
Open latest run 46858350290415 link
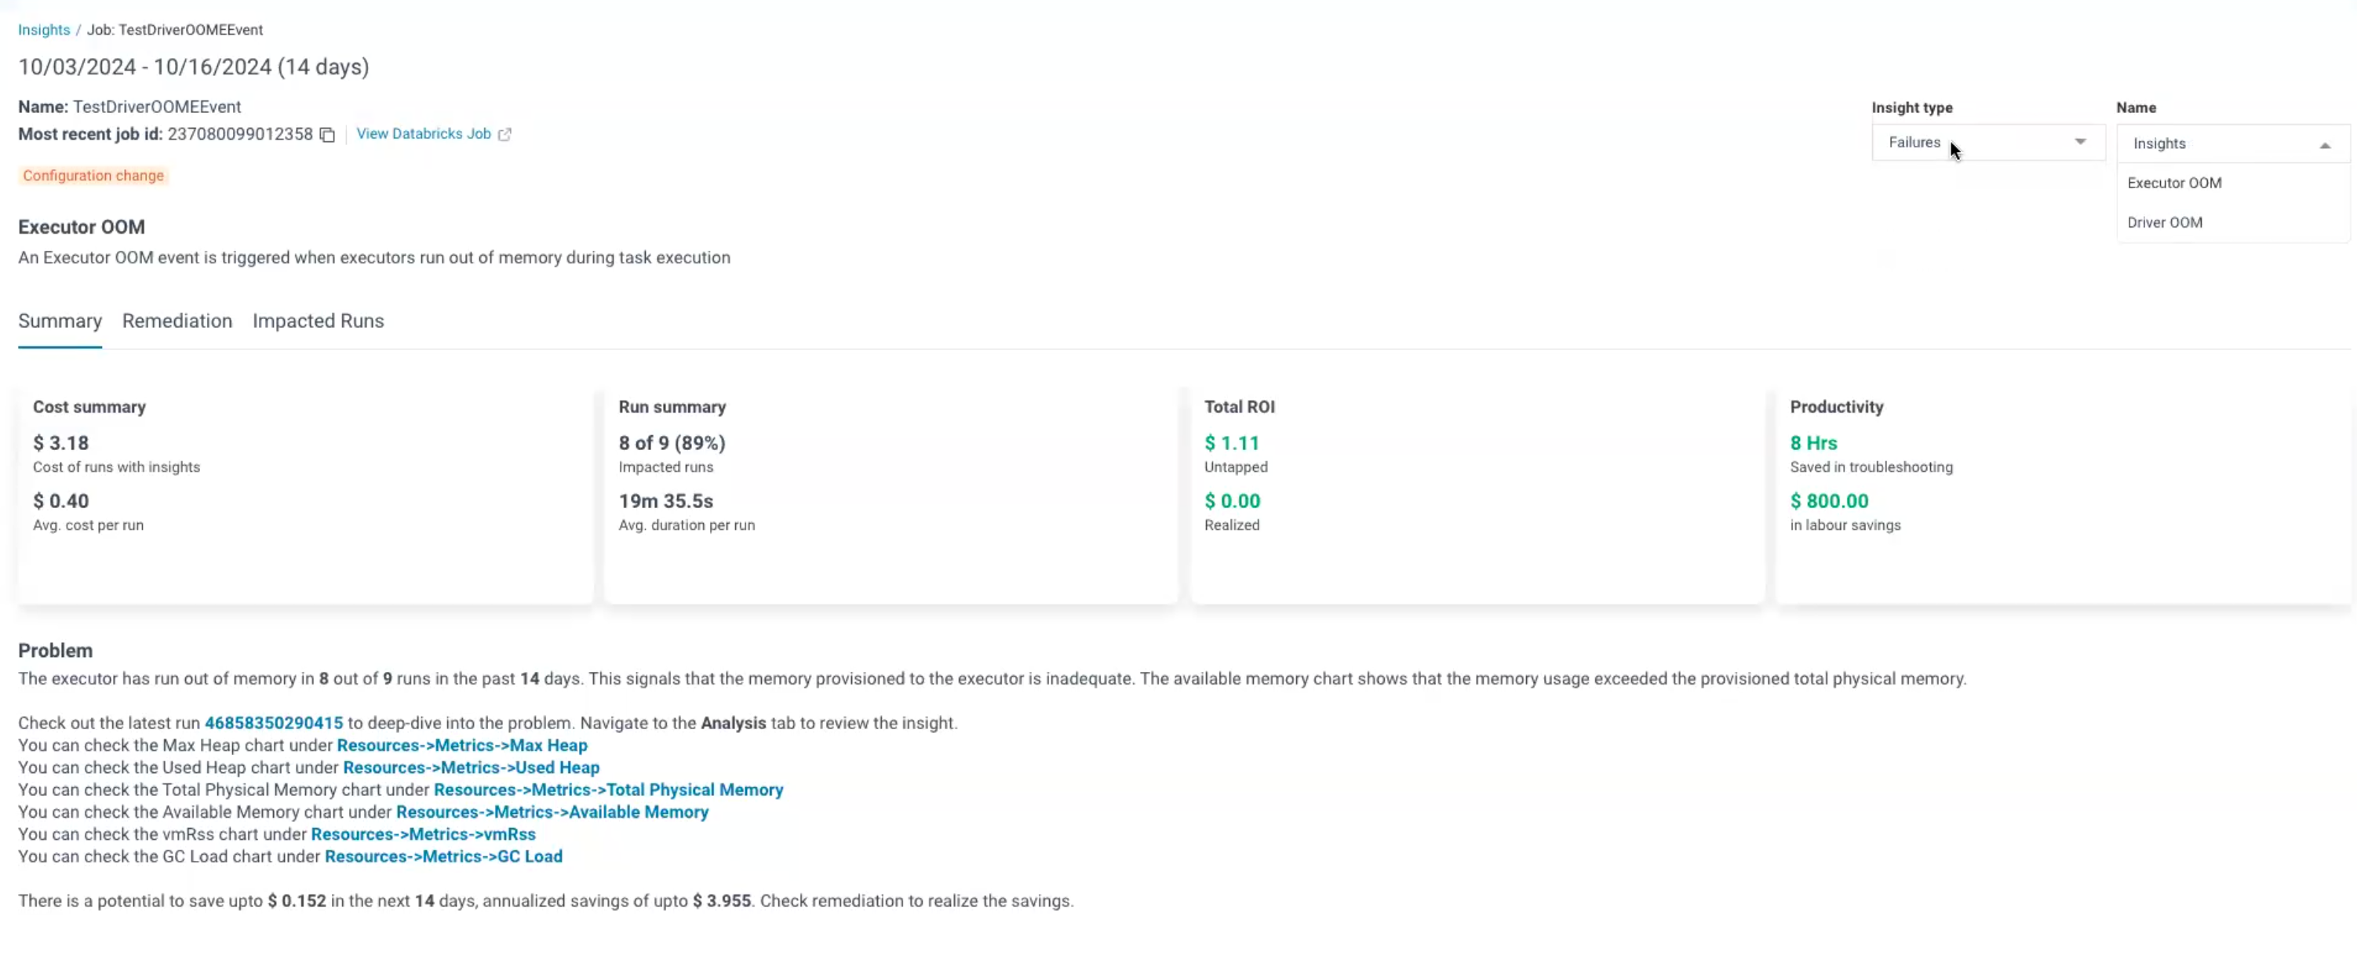tap(274, 723)
